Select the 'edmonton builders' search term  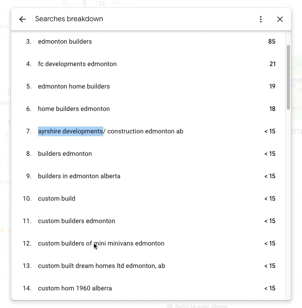(65, 42)
